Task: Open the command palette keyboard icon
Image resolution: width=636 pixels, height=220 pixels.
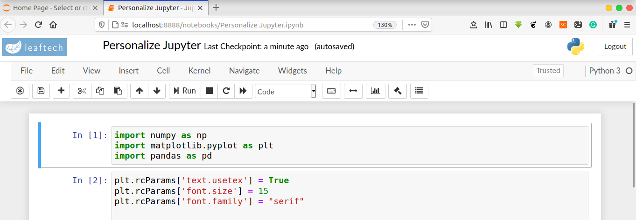Action: click(331, 91)
